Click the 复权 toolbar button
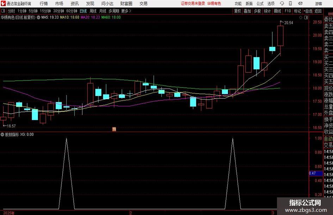This screenshot has height=215, width=333. 238,11
